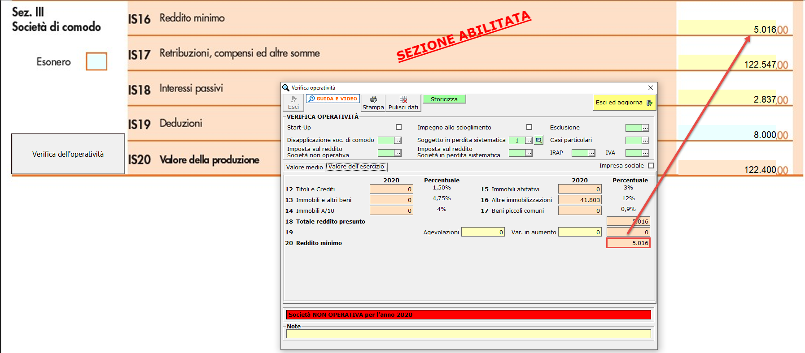Screen dimensions: 805x353
Task: Click the 12% Altre immobilizzazioni percentage
Action: tap(628, 198)
